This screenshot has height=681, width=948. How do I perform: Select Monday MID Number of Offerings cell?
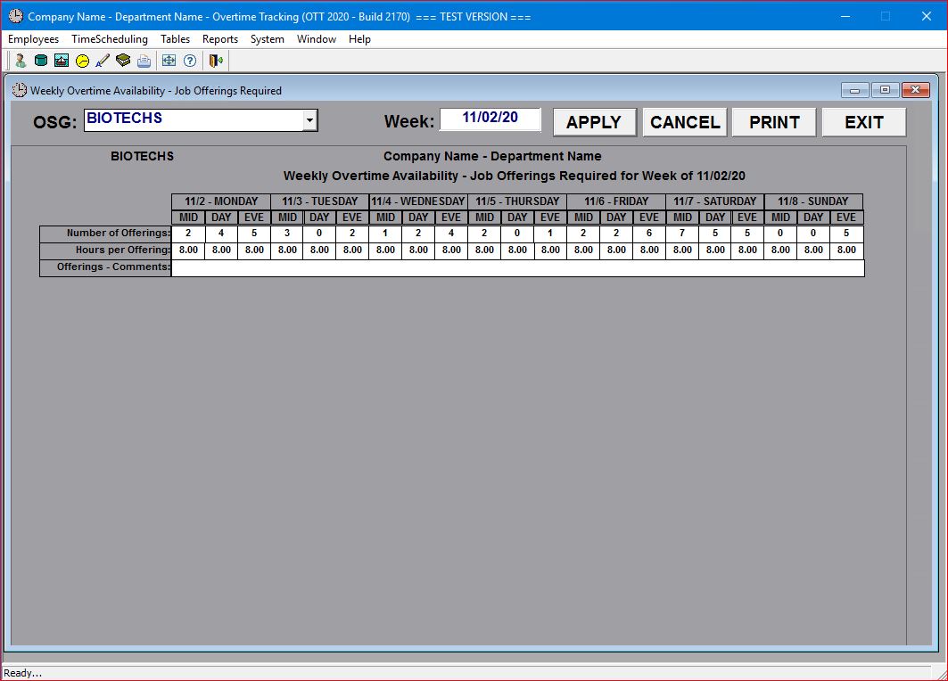188,234
